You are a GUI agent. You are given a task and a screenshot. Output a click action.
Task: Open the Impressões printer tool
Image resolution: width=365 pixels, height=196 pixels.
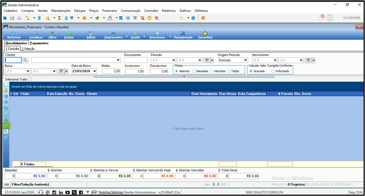pos(113,35)
